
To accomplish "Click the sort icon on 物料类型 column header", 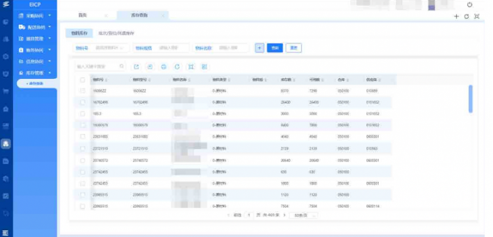I will pyautogui.click(x=229, y=80).
